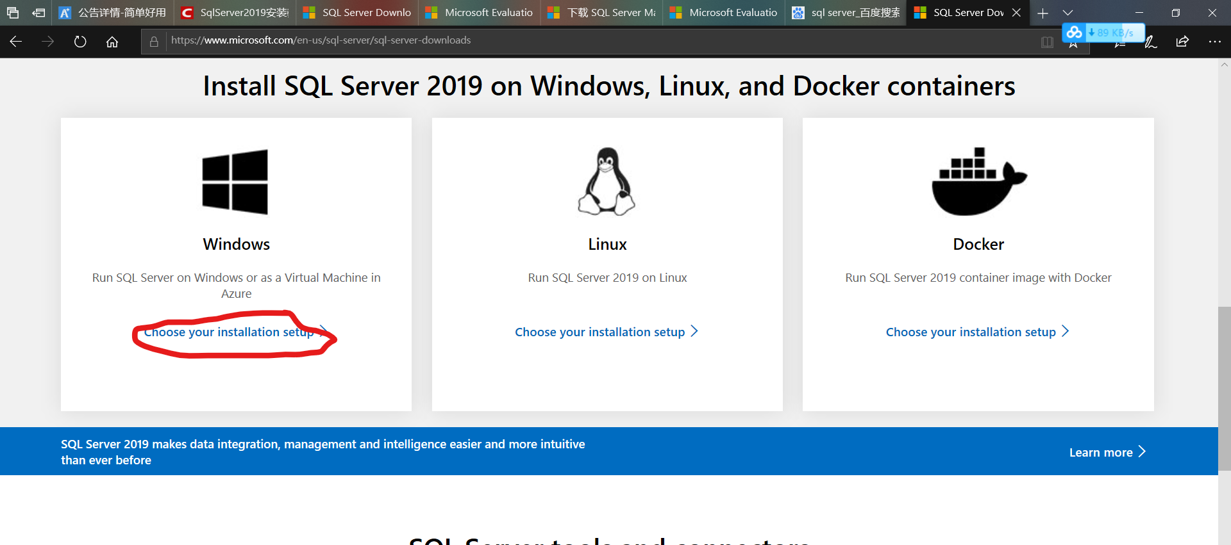Choose installation setup link under Docker
1231x545 pixels.
point(978,332)
